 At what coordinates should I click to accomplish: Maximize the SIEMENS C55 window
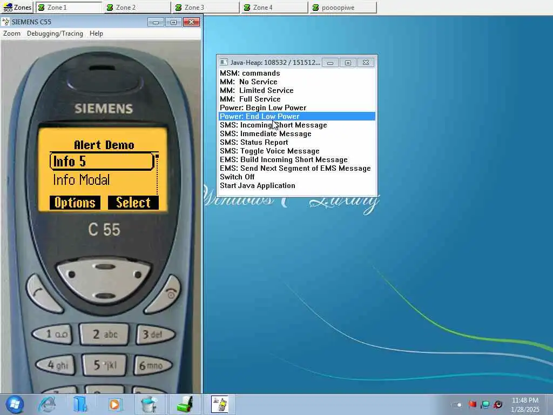(x=173, y=22)
